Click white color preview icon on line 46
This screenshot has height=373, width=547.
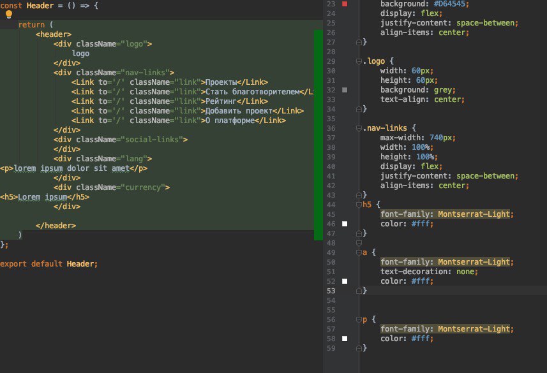coord(345,224)
